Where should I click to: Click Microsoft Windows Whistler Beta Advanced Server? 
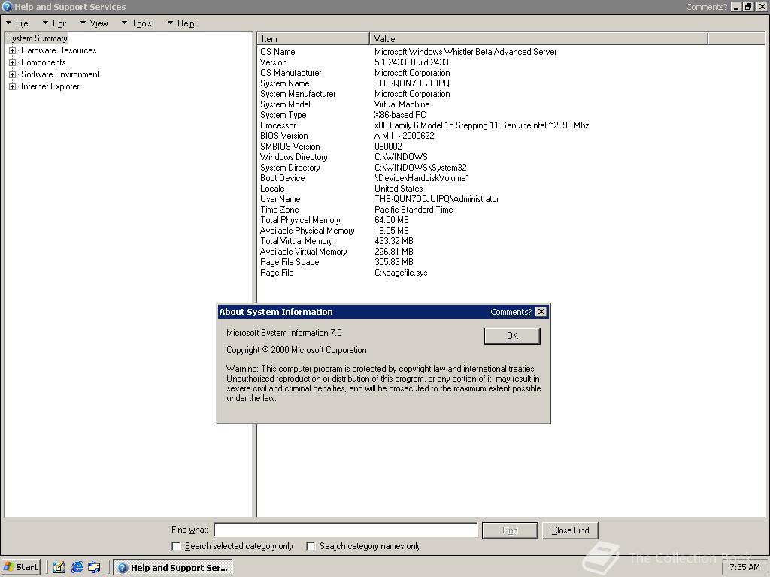465,52
